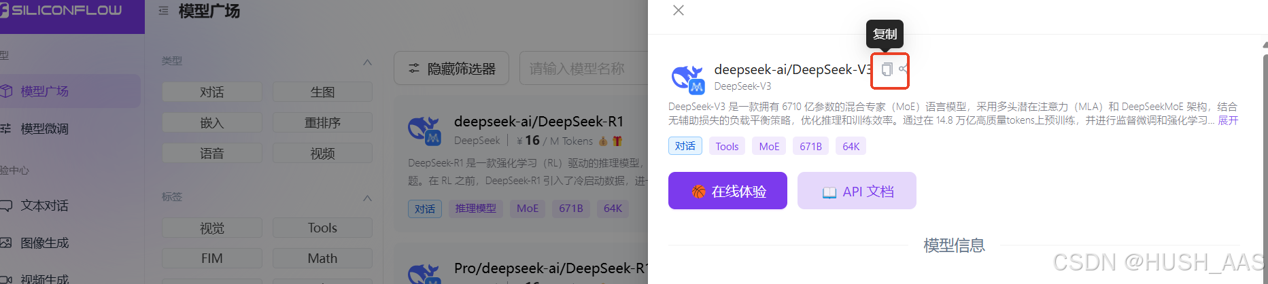Click the 模型信息 section heading

click(954, 245)
